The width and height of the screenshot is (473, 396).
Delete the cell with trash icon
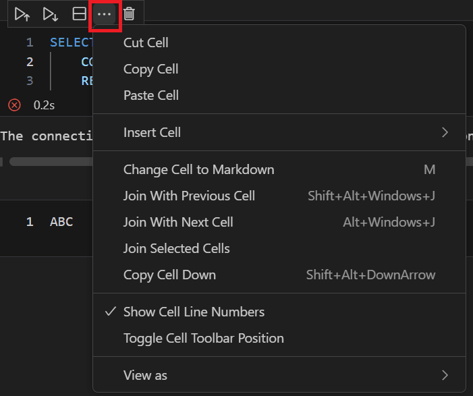[129, 13]
